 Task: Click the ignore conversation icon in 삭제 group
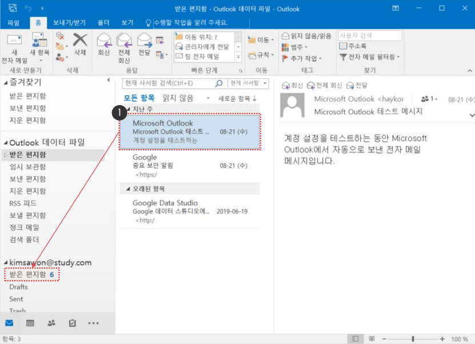60,36
